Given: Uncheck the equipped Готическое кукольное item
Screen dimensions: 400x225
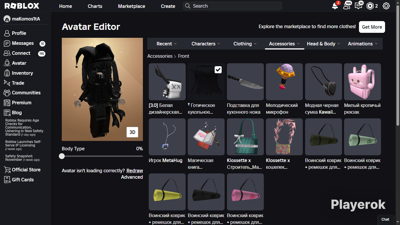Looking at the screenshot, I should tap(218, 70).
